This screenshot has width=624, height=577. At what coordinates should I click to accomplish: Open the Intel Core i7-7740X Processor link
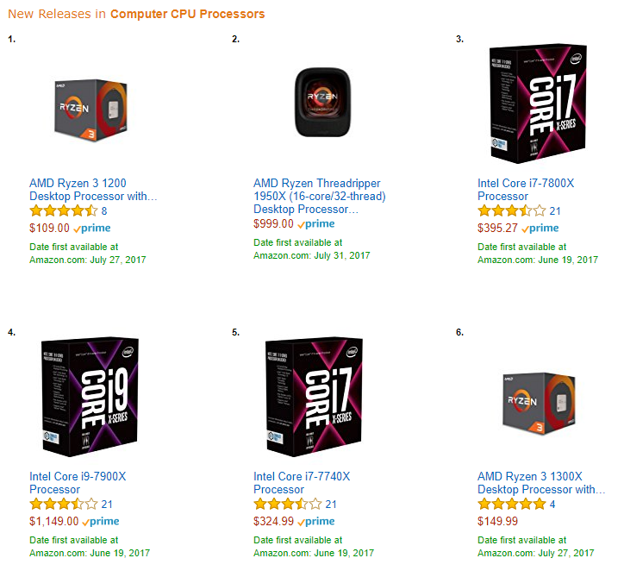tap(302, 483)
